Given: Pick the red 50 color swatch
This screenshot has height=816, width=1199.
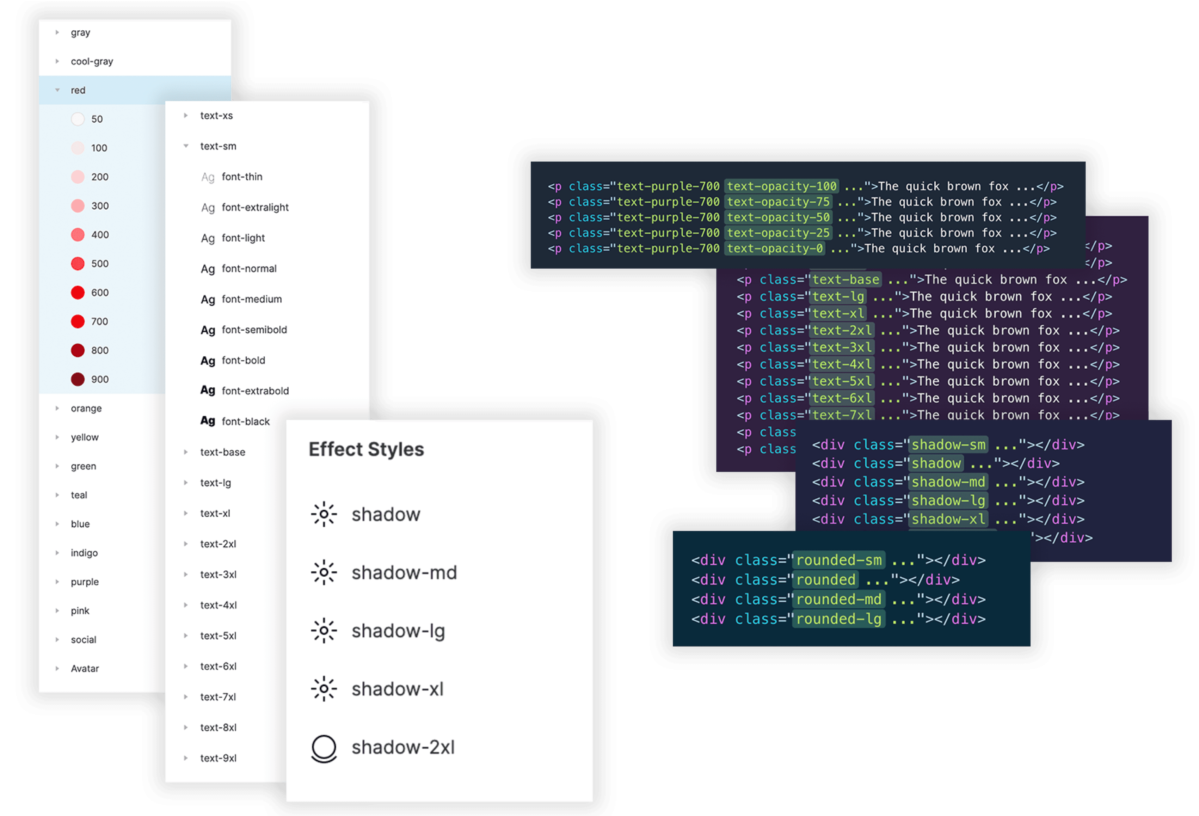Looking at the screenshot, I should [77, 119].
